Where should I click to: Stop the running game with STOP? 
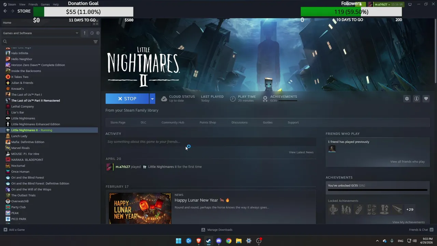[127, 99]
